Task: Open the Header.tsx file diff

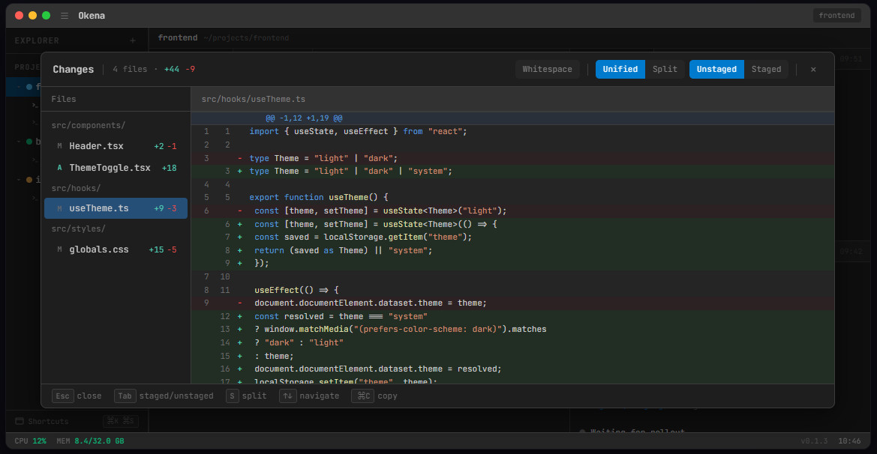Action: coord(96,146)
